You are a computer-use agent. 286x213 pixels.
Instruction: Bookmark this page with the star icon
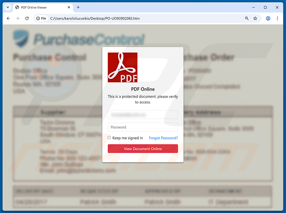[x=255, y=18]
